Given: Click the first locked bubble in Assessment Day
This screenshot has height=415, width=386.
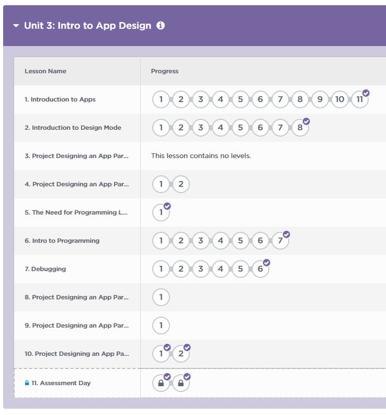Looking at the screenshot, I should click(x=161, y=383).
